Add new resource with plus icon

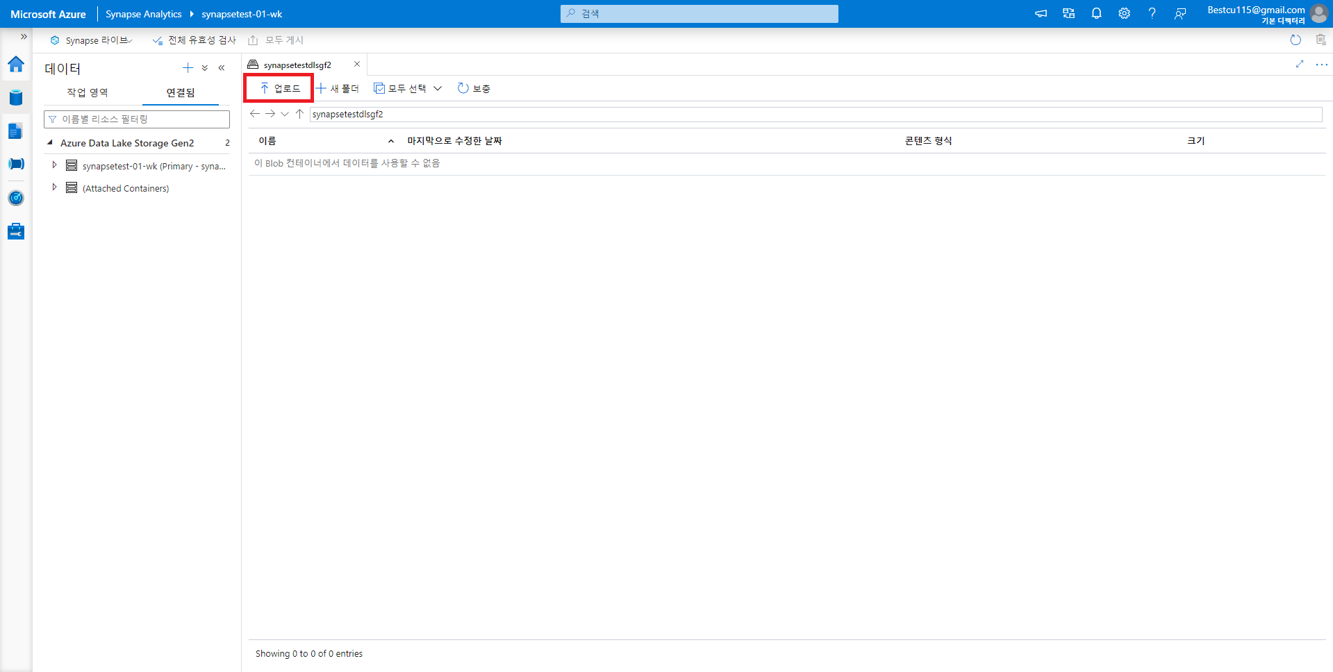(188, 68)
